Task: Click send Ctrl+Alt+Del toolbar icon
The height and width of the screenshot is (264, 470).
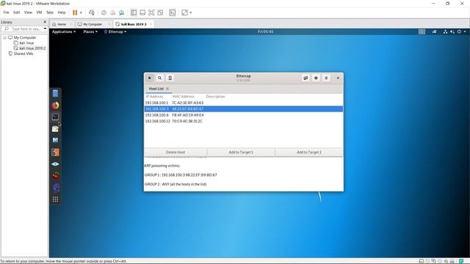Action: tap(92, 12)
